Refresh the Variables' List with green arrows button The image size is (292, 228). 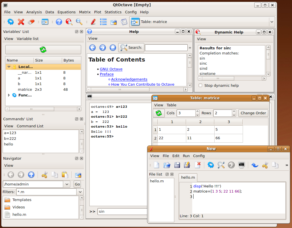43,50
